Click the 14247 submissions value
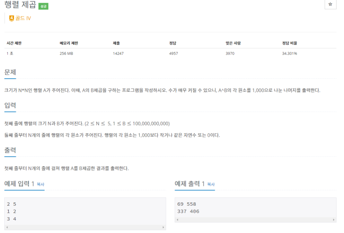344x233 pixels. point(118,53)
